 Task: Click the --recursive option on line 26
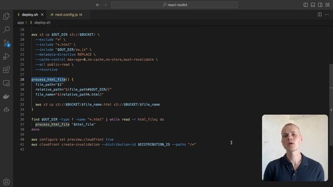46,70
